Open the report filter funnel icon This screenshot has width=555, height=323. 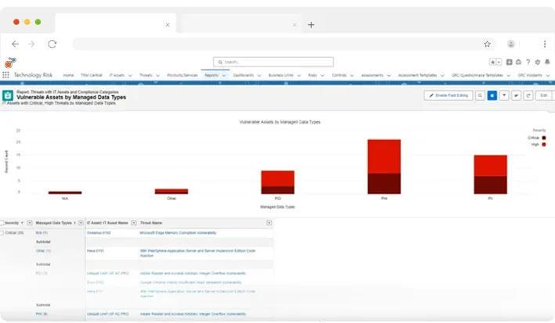504,95
